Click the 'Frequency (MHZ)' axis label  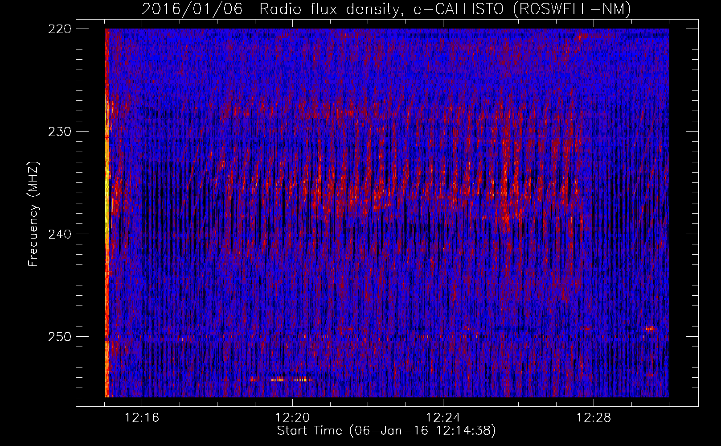coord(33,214)
